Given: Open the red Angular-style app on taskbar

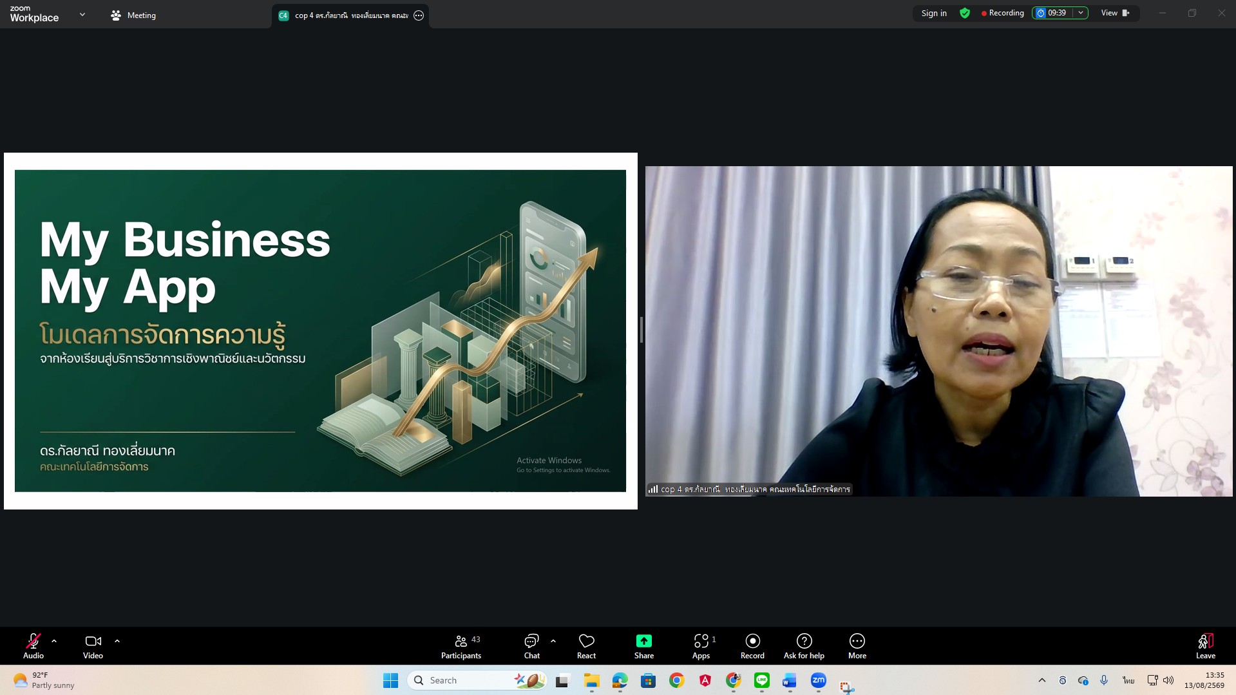Looking at the screenshot, I should pos(705,680).
